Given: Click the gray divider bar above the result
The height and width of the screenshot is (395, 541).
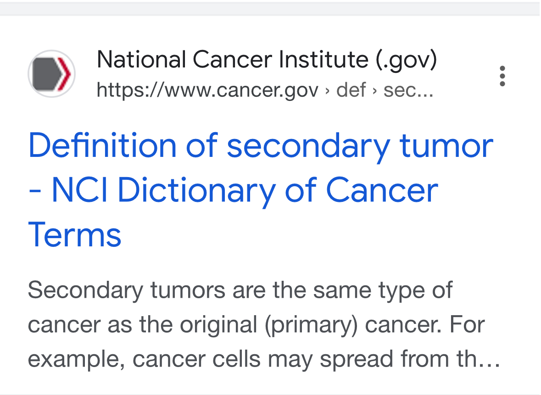Looking at the screenshot, I should [x=271, y=9].
